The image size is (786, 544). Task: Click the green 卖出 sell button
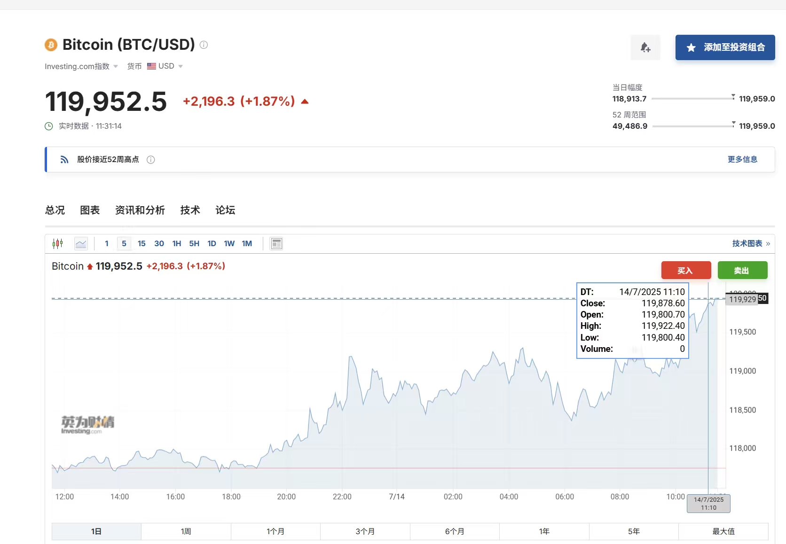click(742, 270)
